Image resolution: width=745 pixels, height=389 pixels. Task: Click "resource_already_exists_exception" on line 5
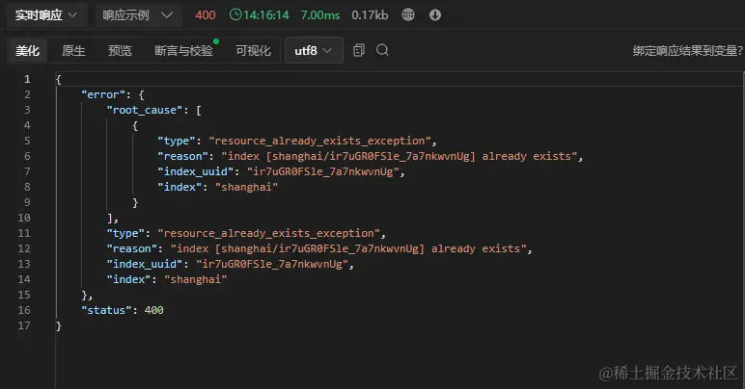319,141
